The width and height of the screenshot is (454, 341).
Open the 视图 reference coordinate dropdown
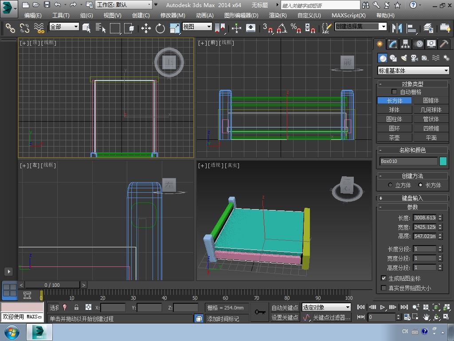click(197, 27)
